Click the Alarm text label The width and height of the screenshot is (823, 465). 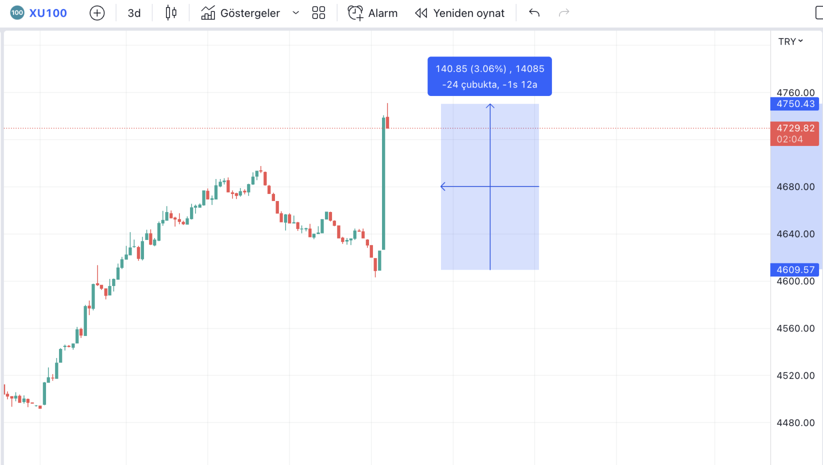click(382, 13)
